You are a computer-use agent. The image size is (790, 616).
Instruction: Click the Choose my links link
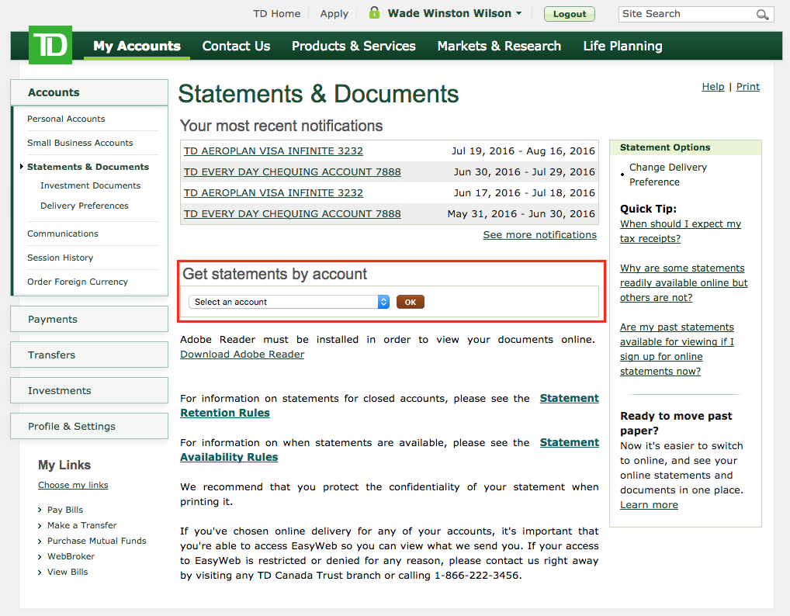(x=73, y=485)
